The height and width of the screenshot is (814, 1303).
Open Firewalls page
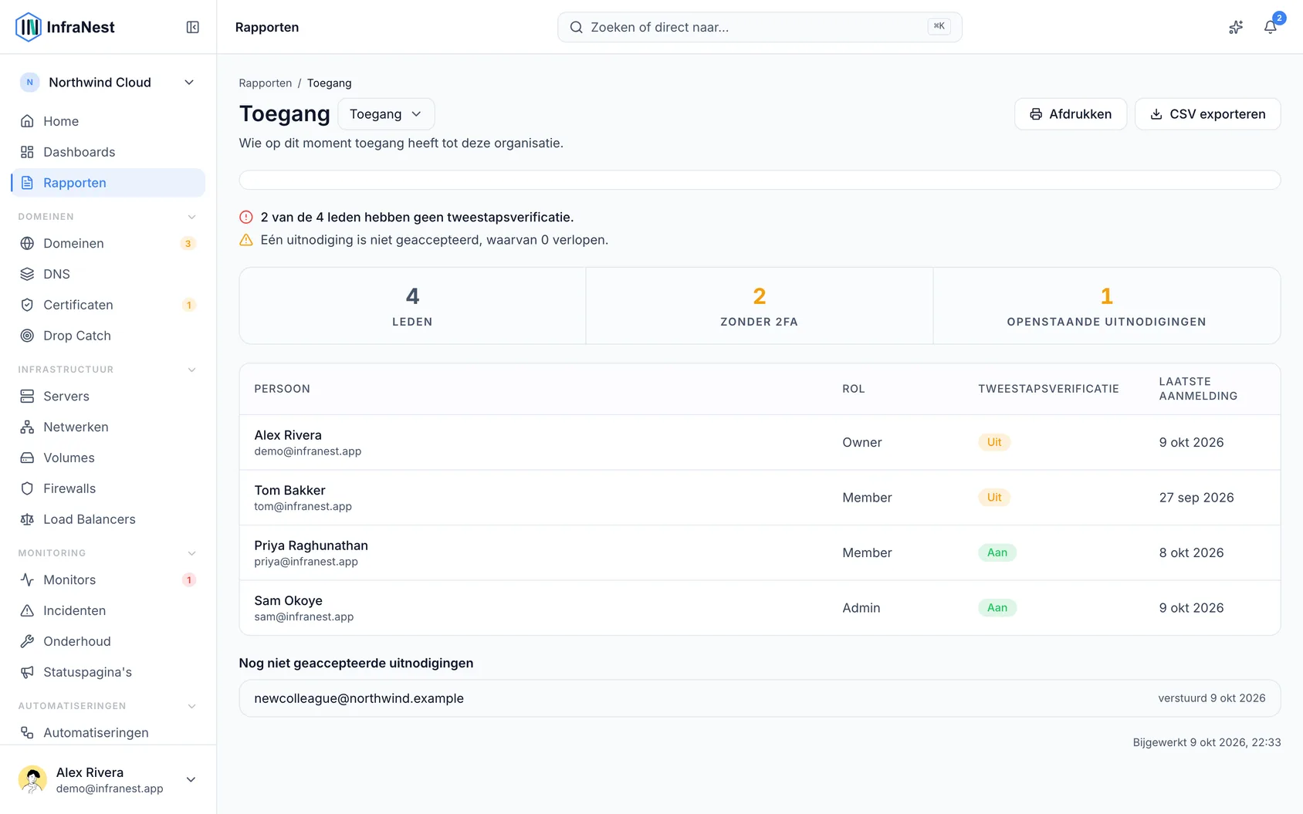108,488
